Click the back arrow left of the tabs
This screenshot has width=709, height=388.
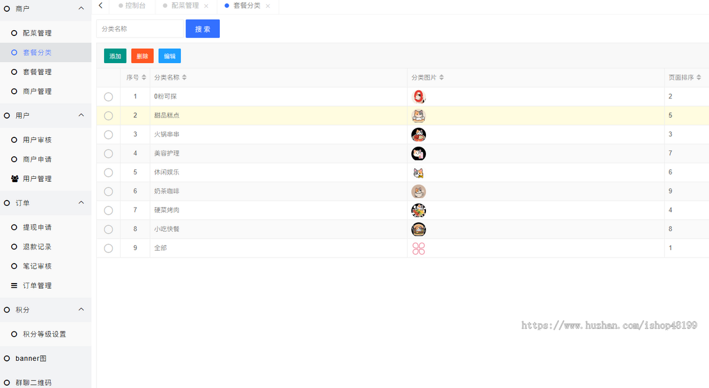(100, 5)
